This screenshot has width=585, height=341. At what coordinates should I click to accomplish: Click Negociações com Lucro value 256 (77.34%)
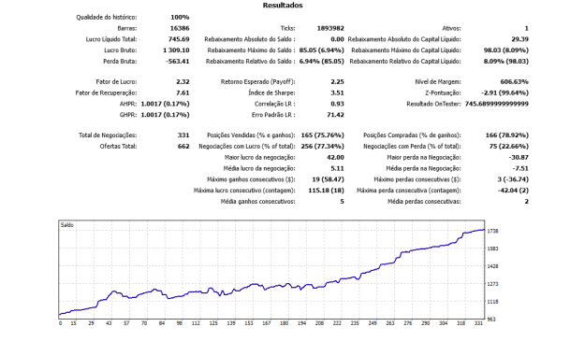pyautogui.click(x=323, y=147)
